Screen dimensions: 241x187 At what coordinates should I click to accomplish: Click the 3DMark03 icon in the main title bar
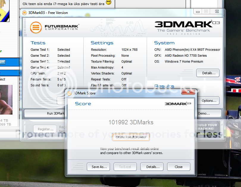click(24, 13)
